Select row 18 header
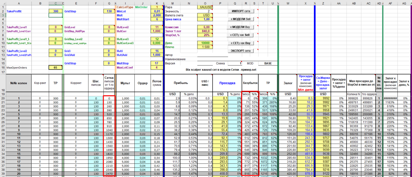 point(3,83)
